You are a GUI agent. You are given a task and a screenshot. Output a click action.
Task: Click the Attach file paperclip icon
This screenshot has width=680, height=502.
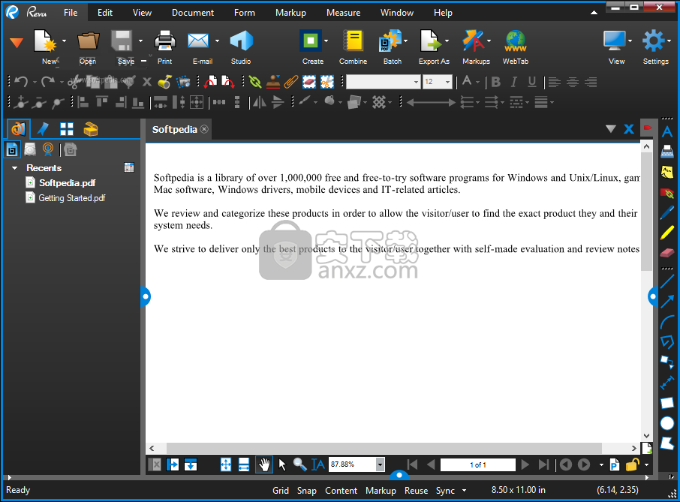[x=291, y=82]
